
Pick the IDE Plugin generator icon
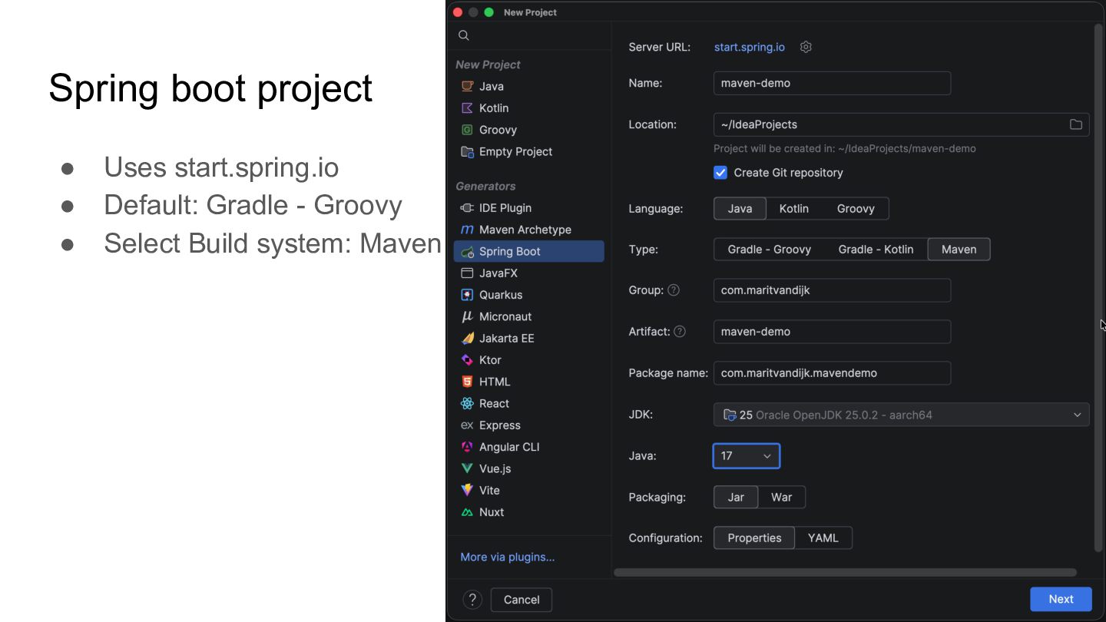[467, 208]
